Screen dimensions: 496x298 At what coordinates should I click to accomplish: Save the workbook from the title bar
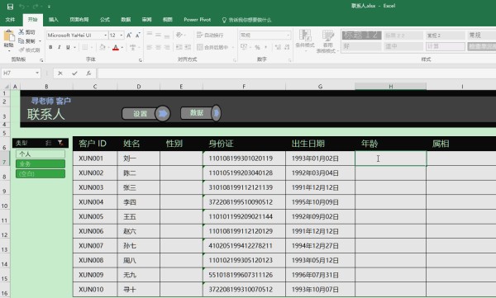(10, 7)
